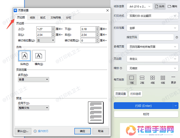This screenshot has height=138, width=180.
Task: Select the 6版 layout icon
Action: tap(163, 80)
